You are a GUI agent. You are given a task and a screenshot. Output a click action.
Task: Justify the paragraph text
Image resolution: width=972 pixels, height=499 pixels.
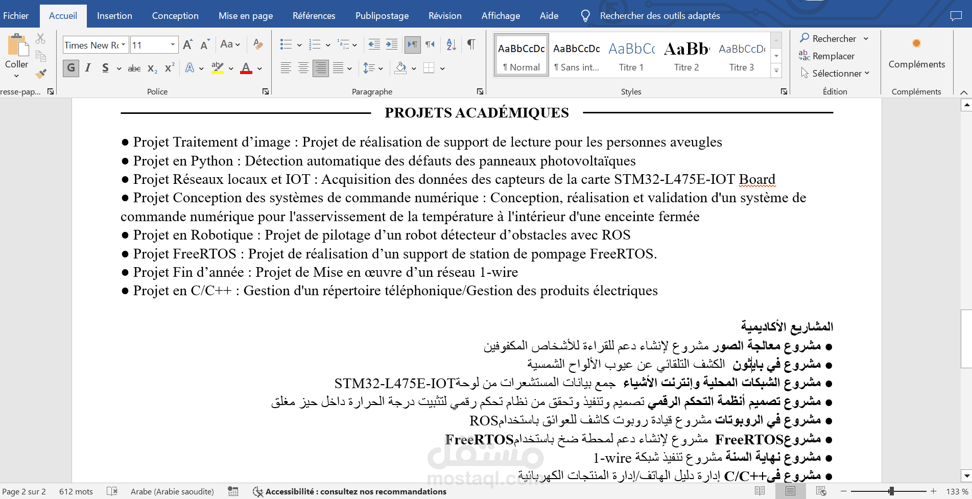pyautogui.click(x=338, y=68)
